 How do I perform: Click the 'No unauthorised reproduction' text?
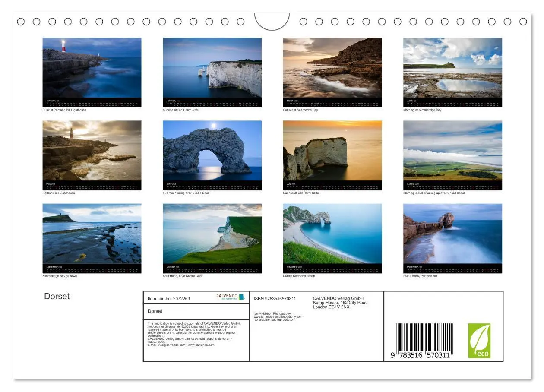[274, 320]
